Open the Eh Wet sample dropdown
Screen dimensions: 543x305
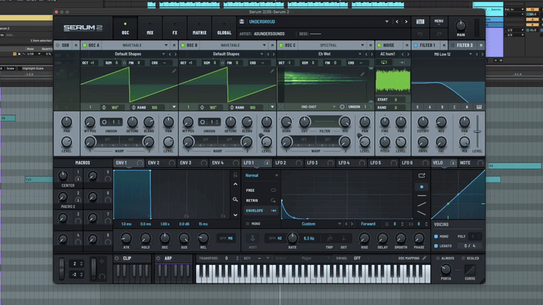(x=360, y=54)
